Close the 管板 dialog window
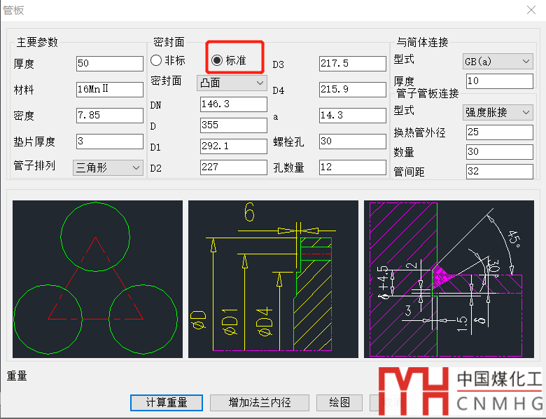546x419 pixels. point(531,10)
